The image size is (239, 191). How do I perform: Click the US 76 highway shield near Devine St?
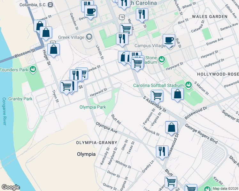(122, 17)
